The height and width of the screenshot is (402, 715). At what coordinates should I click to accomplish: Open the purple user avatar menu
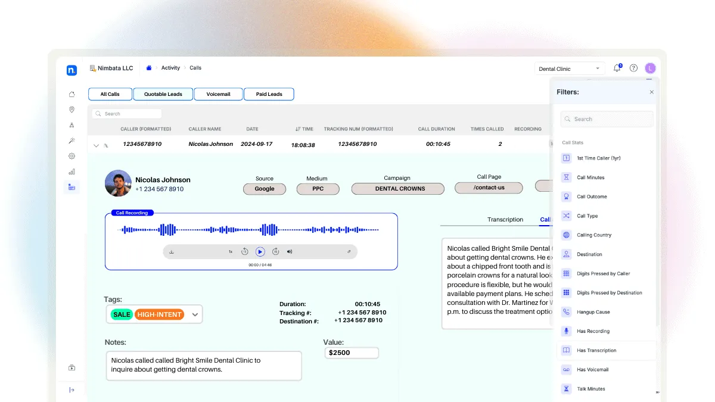coord(650,68)
